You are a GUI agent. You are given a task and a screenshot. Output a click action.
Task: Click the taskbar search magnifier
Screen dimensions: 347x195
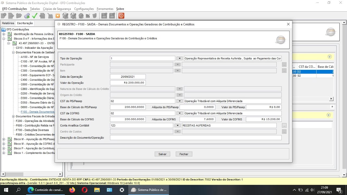coord(18,190)
